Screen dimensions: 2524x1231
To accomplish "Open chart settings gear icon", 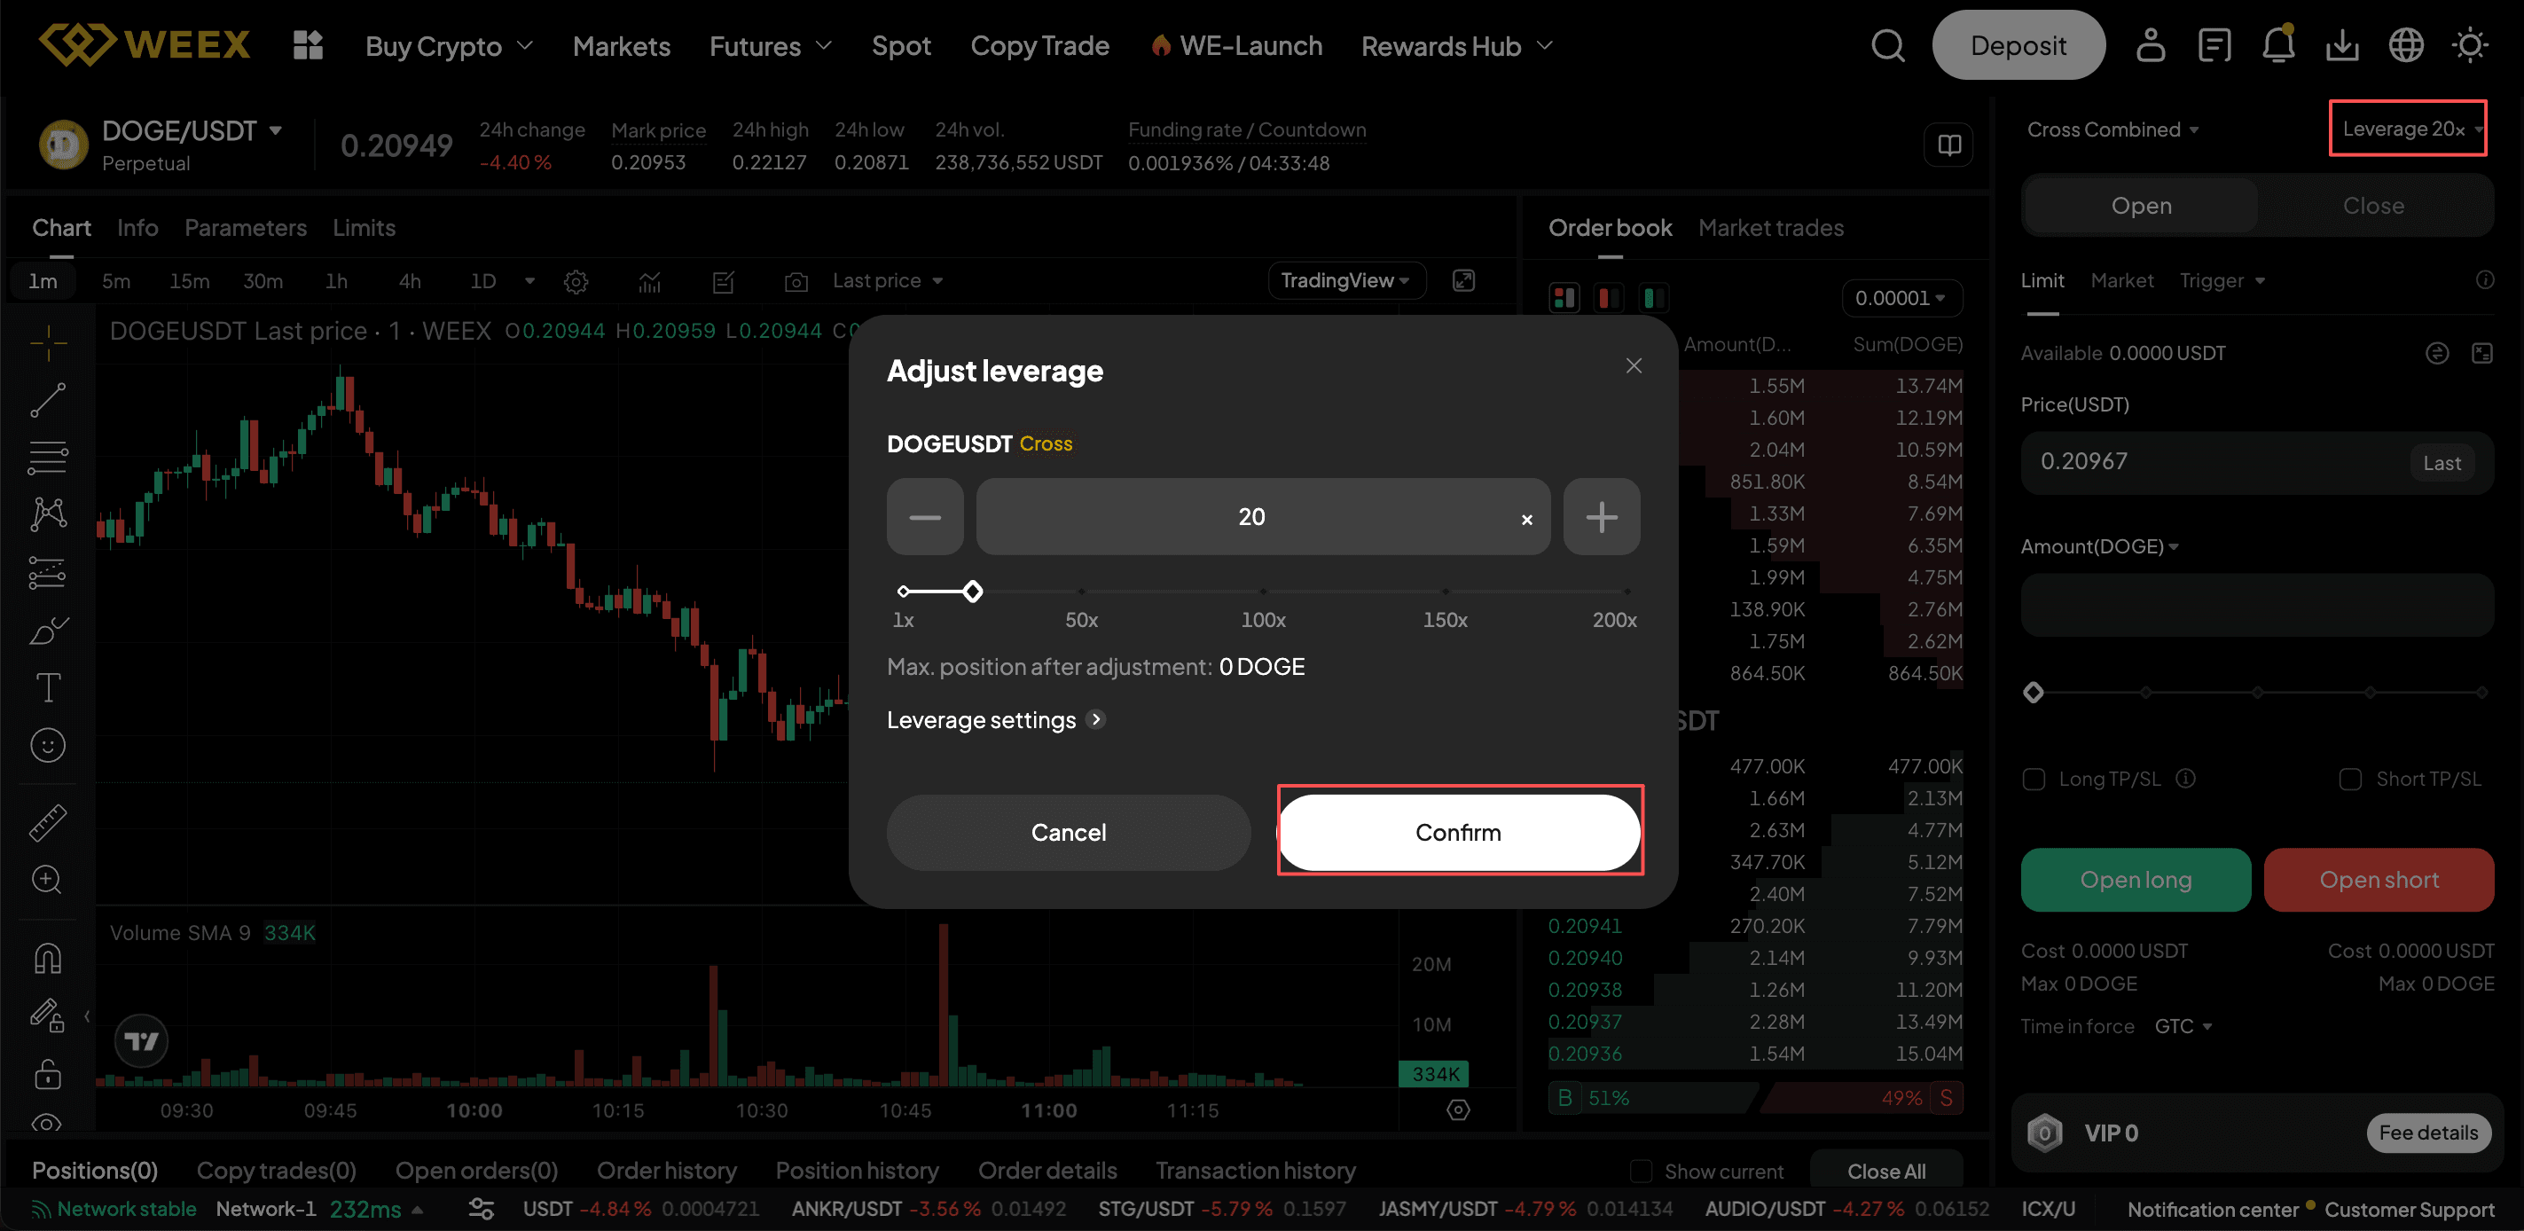I will click(x=576, y=282).
